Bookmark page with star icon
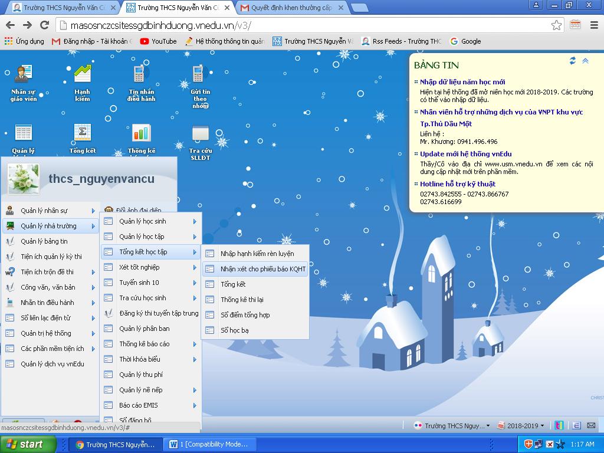 556,25
